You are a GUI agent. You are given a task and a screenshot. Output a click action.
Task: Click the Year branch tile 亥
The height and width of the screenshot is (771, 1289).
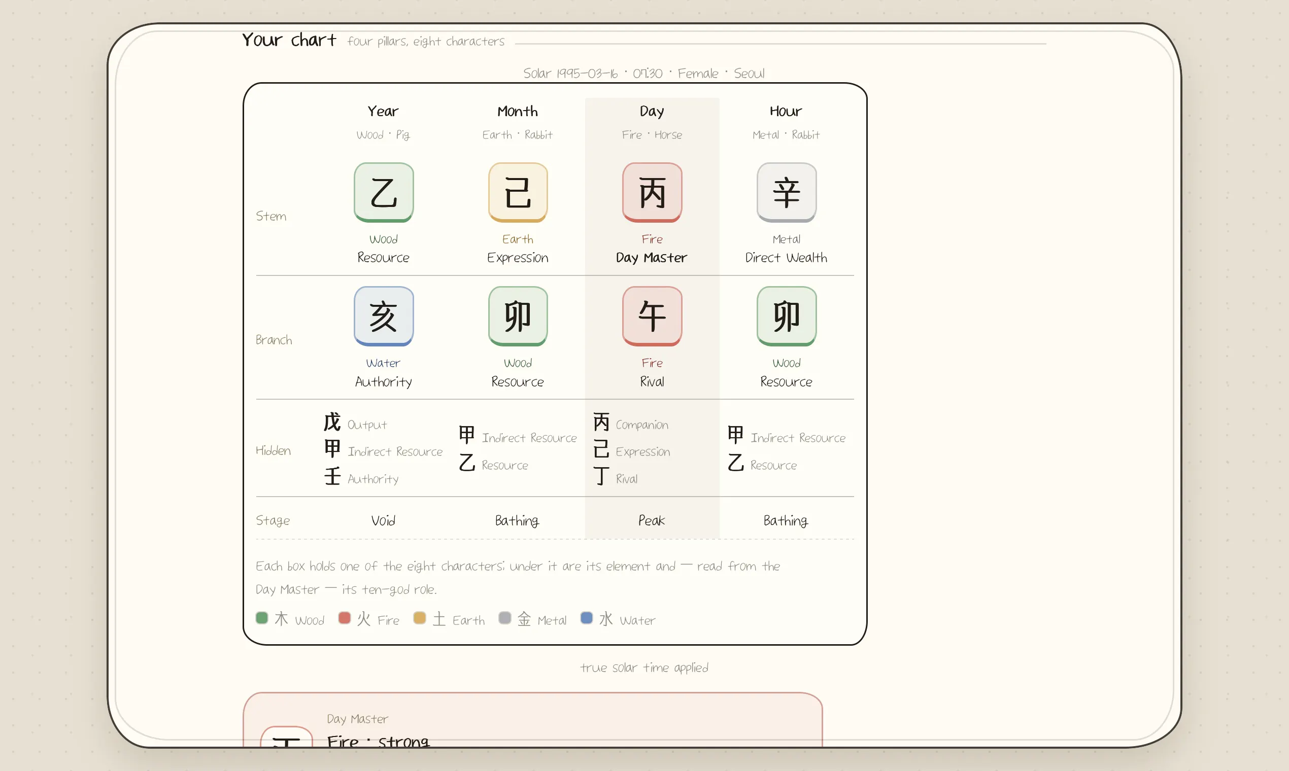click(384, 316)
